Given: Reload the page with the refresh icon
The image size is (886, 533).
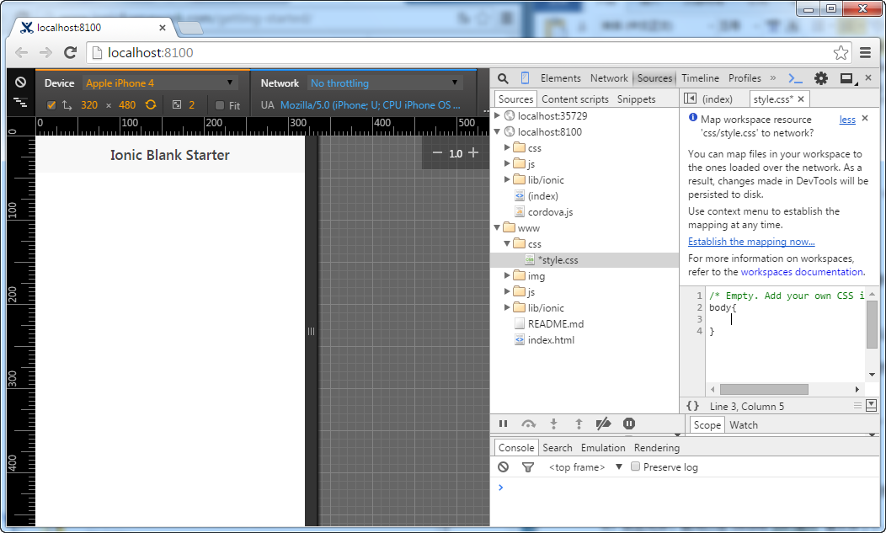Looking at the screenshot, I should pyautogui.click(x=70, y=52).
